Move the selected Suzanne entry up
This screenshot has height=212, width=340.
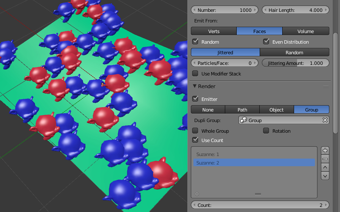point(325,167)
